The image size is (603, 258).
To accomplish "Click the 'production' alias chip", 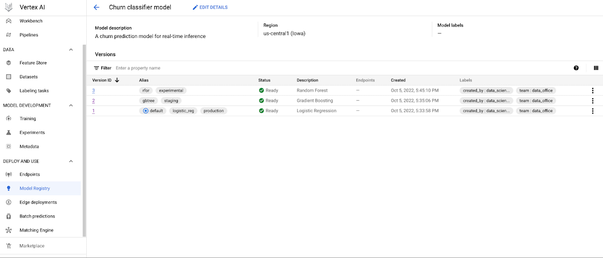I will pyautogui.click(x=213, y=111).
